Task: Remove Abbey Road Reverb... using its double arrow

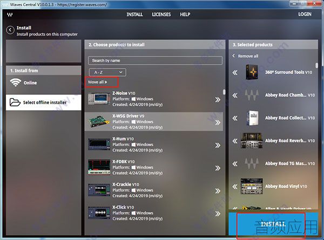Action: (x=235, y=141)
